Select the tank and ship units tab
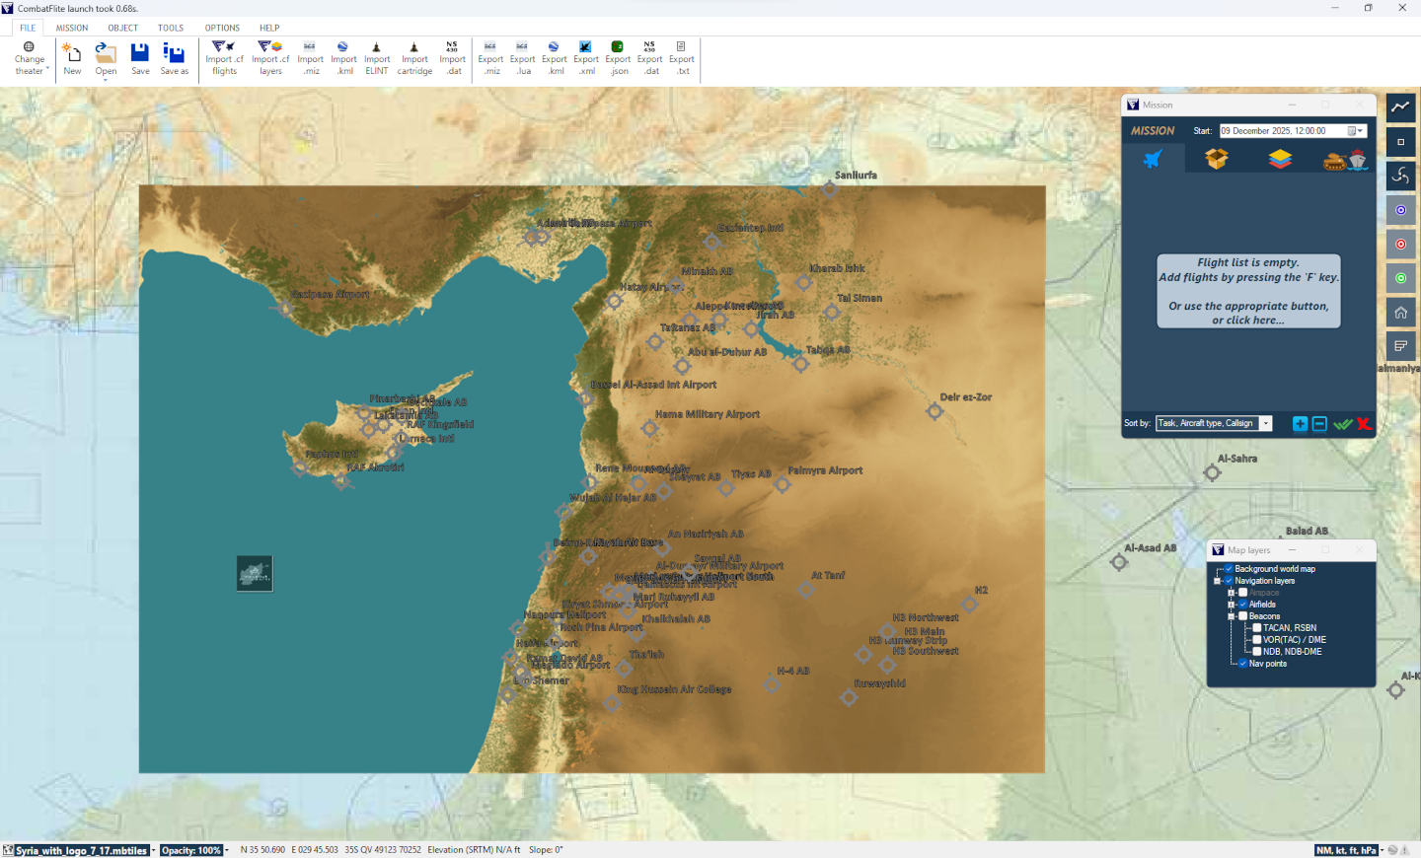This screenshot has width=1421, height=858. (1344, 160)
